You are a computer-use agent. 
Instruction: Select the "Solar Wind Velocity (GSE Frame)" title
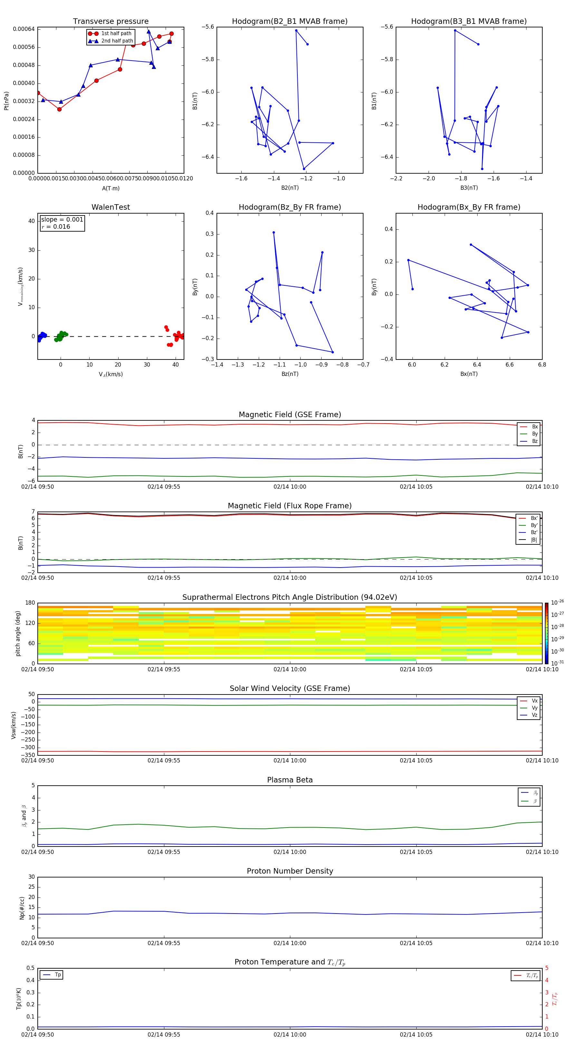coord(290,689)
